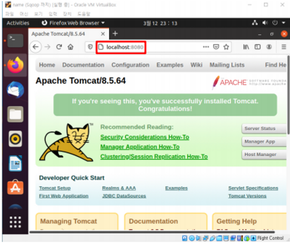
Task: Click the network icon in the top bar
Action: (x=255, y=23)
